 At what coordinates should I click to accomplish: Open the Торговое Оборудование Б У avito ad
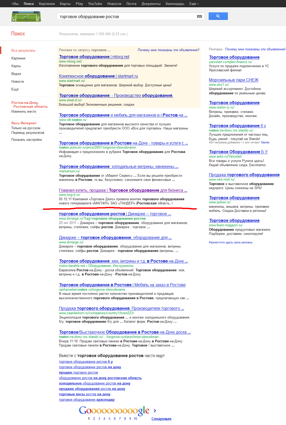pos(238,152)
